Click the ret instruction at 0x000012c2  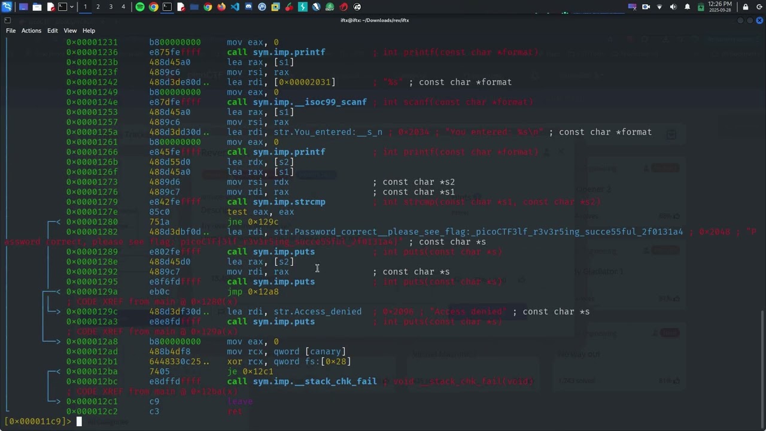coord(235,411)
